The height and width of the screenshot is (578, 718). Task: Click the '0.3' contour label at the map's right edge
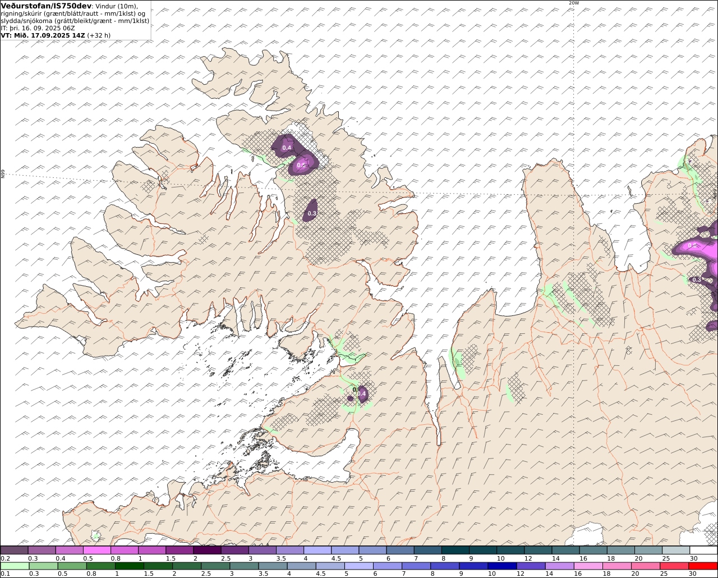(697, 279)
